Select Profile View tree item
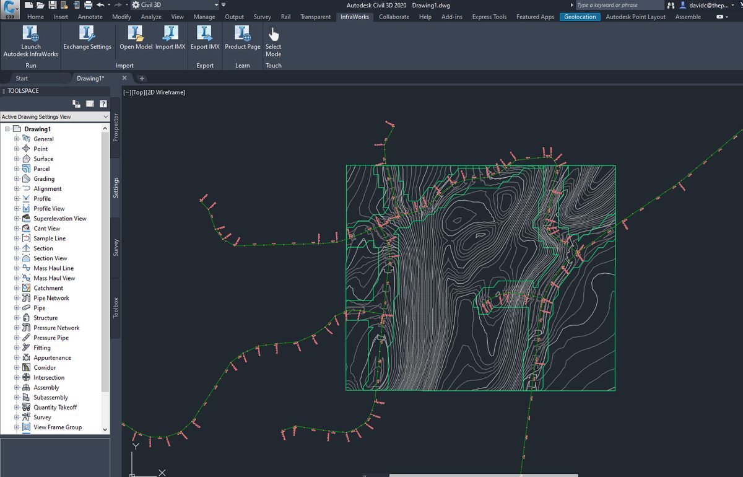Viewport: 743px width, 477px height. point(49,208)
